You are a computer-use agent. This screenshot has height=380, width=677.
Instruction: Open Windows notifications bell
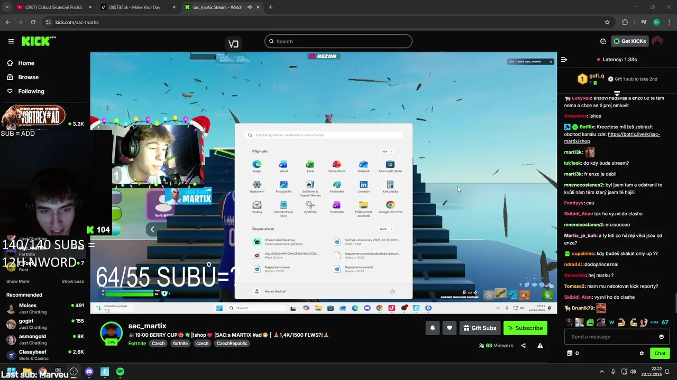pyautogui.click(x=667, y=372)
